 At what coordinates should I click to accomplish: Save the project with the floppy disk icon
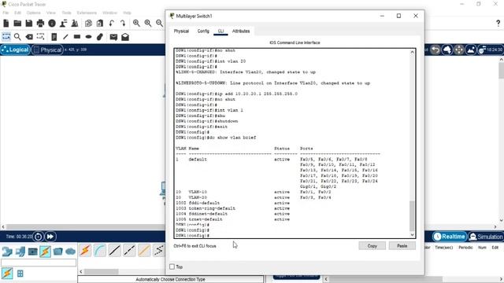pos(29,23)
